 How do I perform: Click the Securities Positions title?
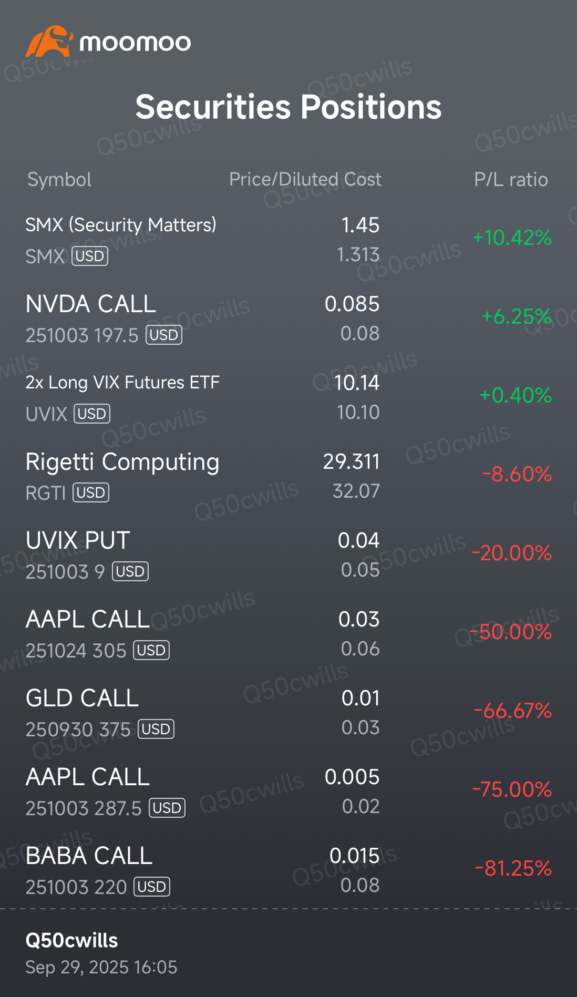tap(288, 107)
